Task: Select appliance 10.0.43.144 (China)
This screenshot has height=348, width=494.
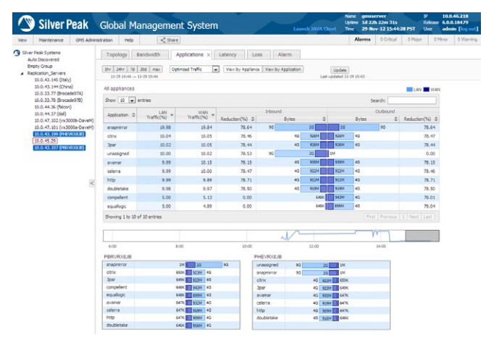Action: click(54, 87)
